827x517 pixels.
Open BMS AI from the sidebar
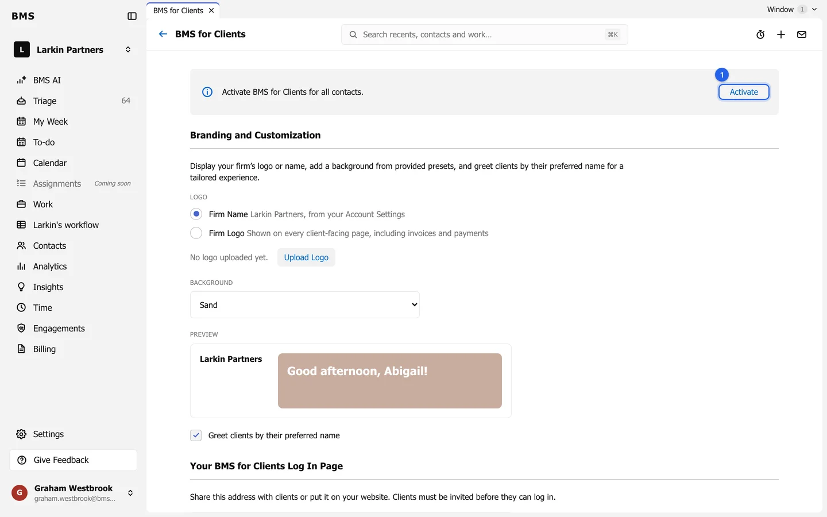pos(74,80)
